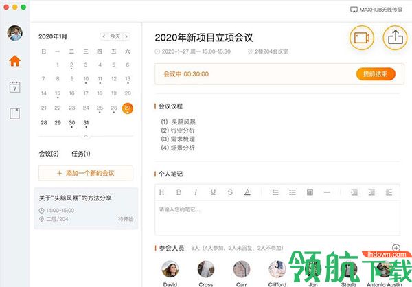412x287 pixels.
Task: Start video conference with camera icon
Action: (x=362, y=38)
